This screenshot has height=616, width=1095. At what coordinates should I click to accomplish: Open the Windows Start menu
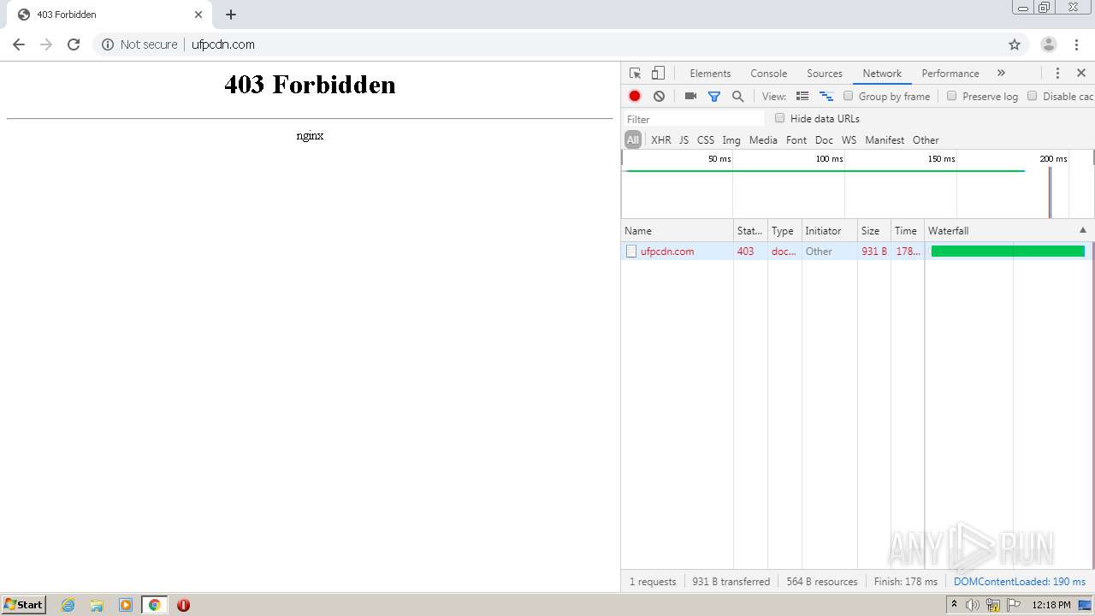[x=23, y=605]
